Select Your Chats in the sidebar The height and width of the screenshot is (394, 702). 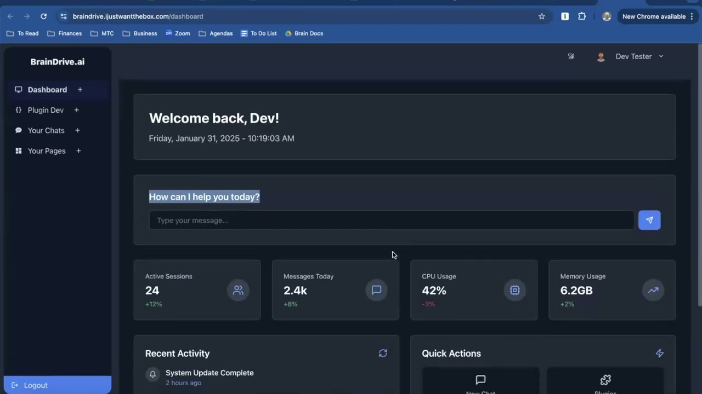point(46,130)
